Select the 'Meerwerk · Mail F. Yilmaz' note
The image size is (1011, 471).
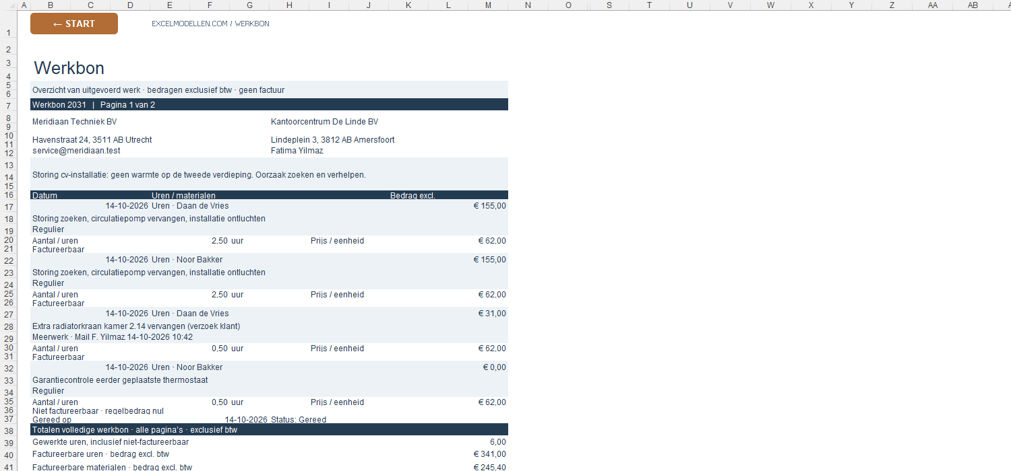[113, 337]
